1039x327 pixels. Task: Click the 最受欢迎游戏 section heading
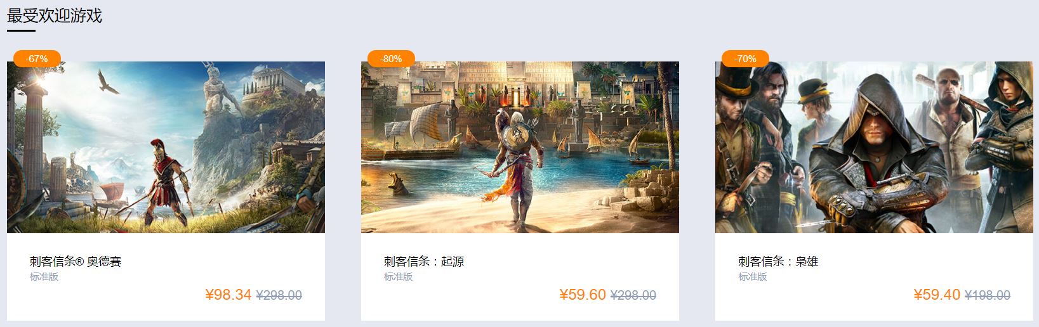pos(55,15)
